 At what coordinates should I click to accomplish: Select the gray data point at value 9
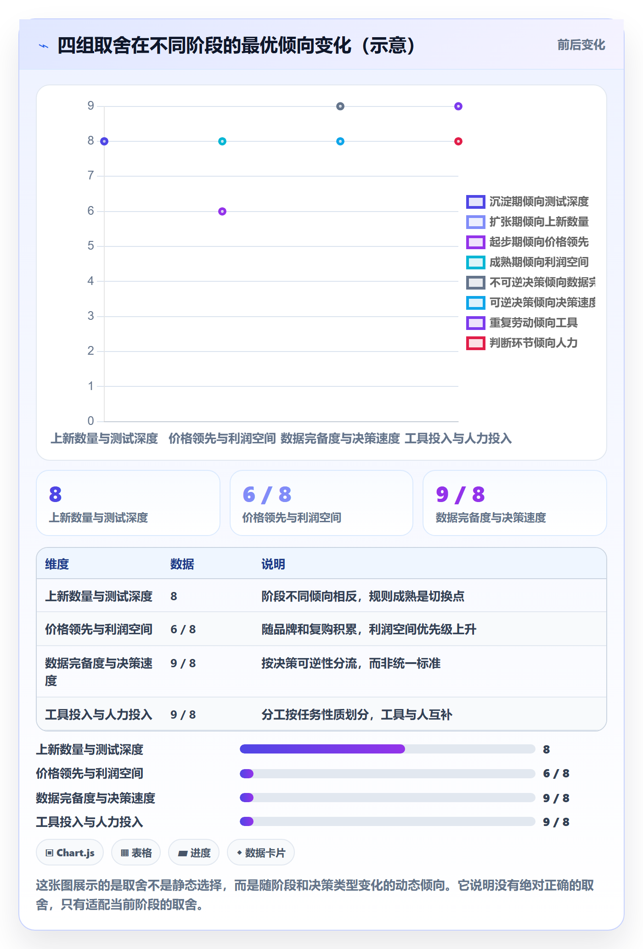(x=340, y=106)
